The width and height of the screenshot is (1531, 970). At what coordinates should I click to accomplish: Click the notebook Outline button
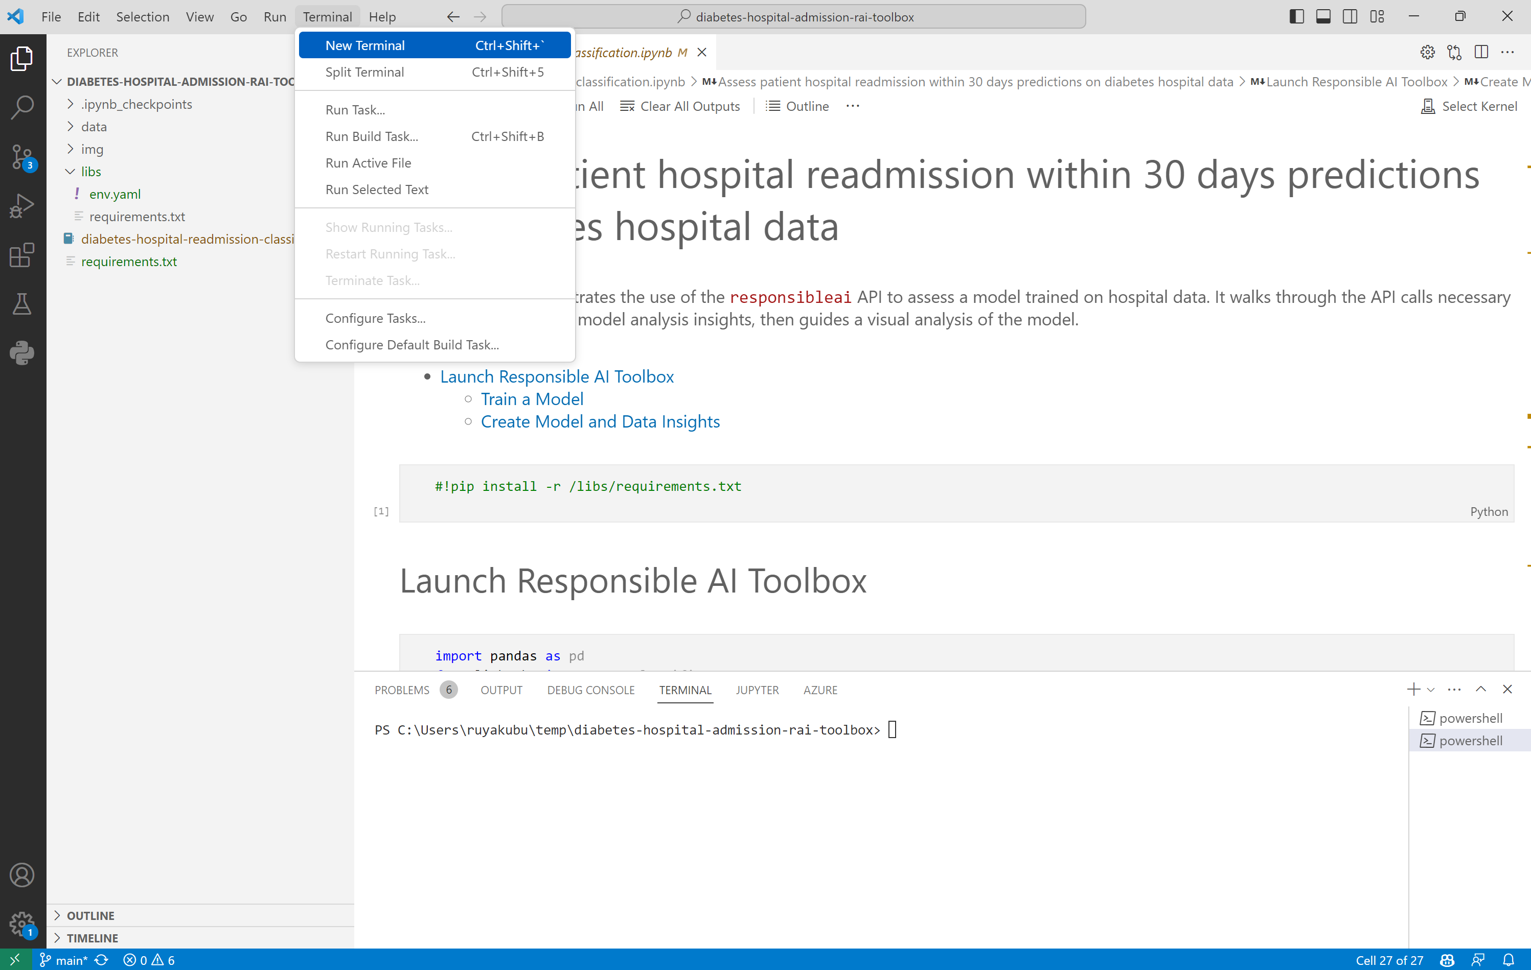[x=797, y=106]
